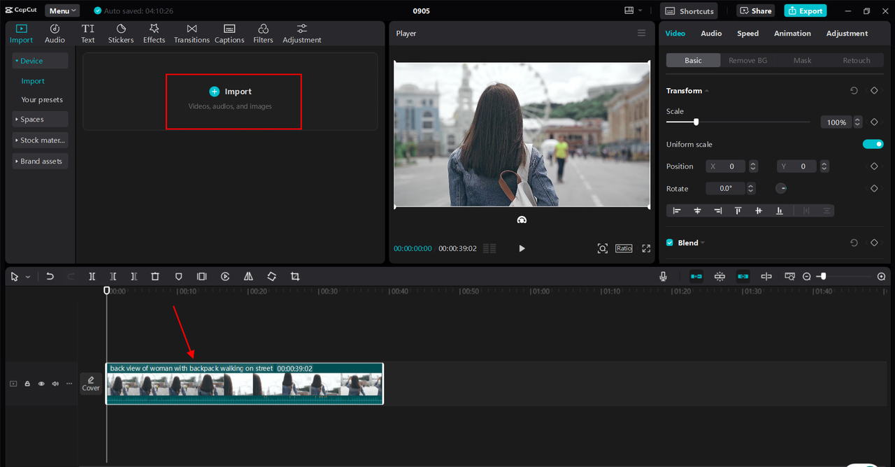This screenshot has width=895, height=467.
Task: Uncheck the Blend checkbox
Action: click(670, 243)
